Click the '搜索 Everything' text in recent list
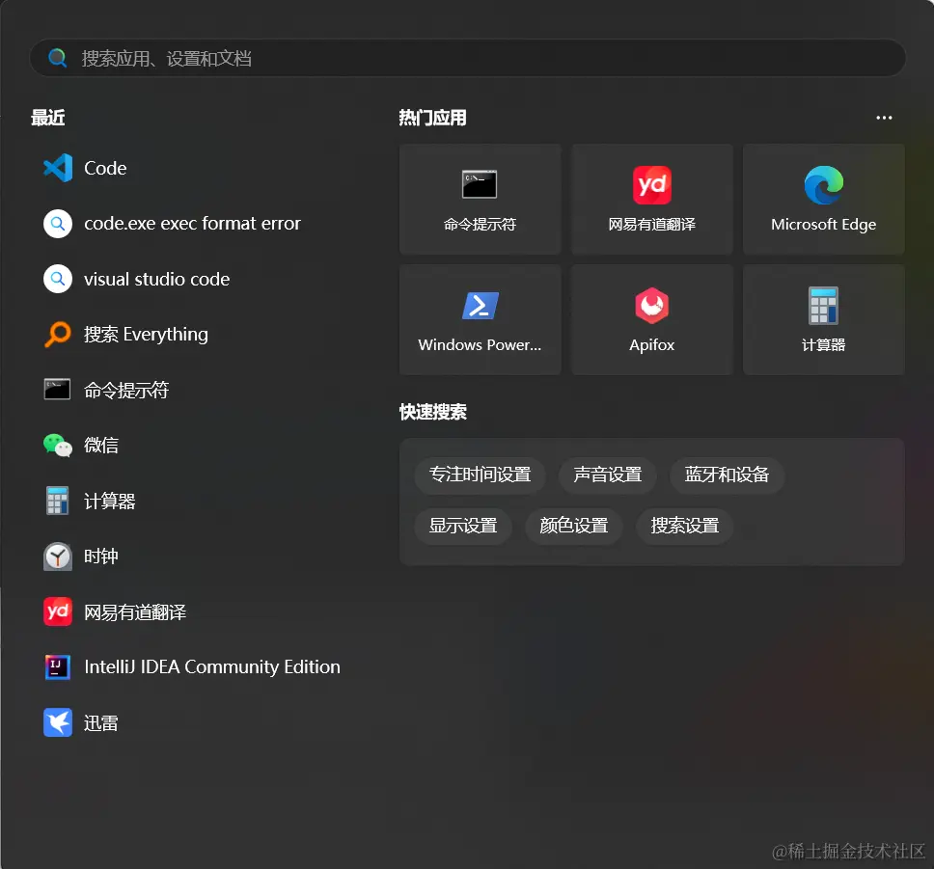This screenshot has width=934, height=869. tap(146, 335)
